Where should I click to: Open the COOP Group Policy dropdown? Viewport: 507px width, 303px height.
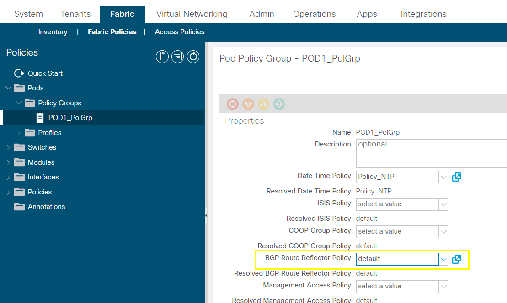pyautogui.click(x=443, y=232)
